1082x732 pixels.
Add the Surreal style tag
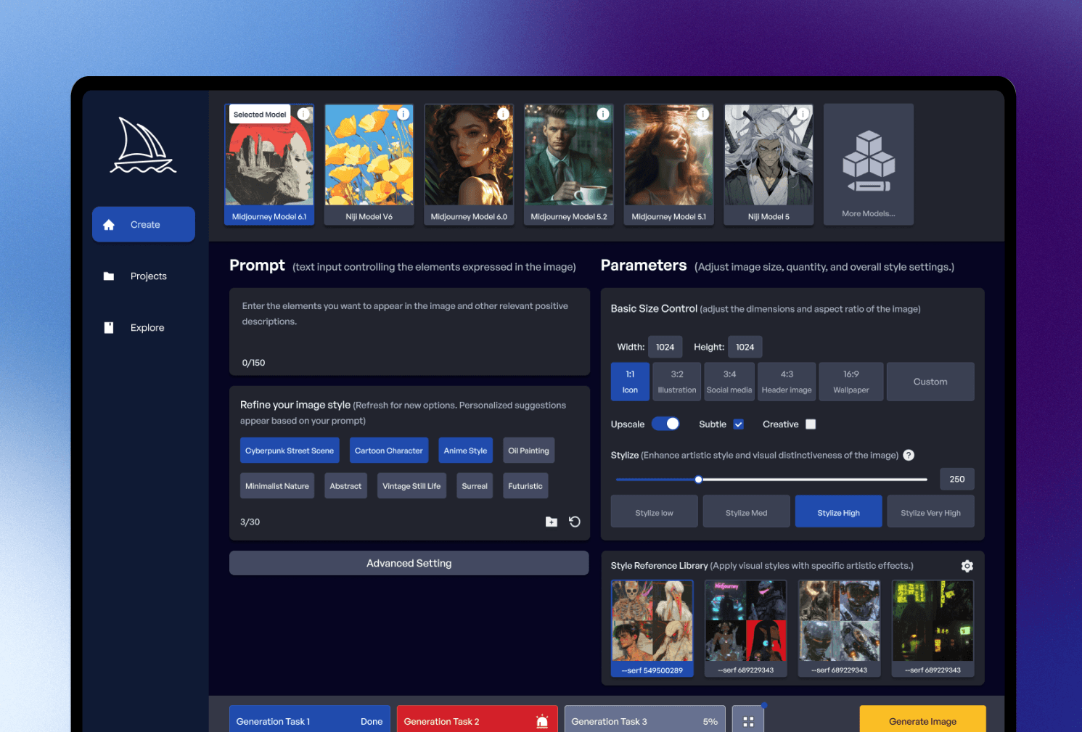click(475, 486)
